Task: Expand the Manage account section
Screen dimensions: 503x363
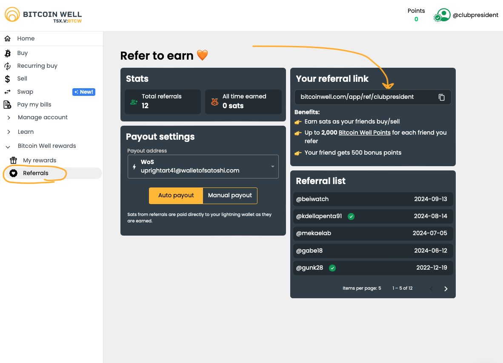Action: [x=9, y=118]
